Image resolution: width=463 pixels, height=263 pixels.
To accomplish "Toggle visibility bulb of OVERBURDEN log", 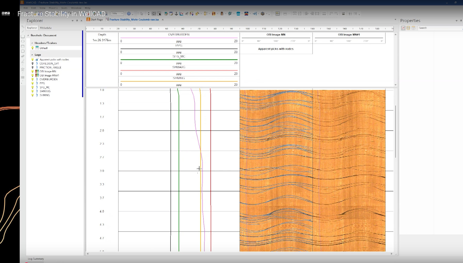I will [33, 79].
